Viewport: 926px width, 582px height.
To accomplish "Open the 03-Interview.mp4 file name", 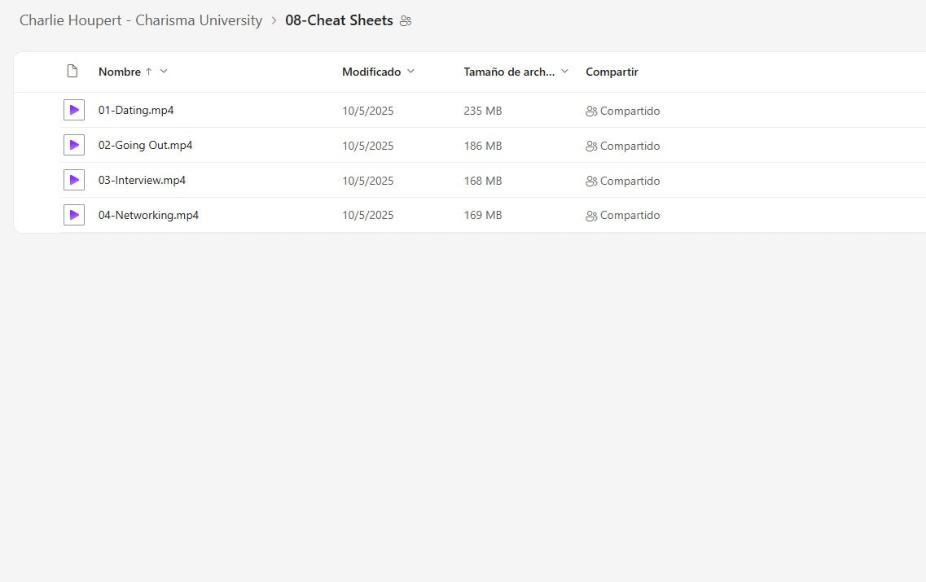I will [x=142, y=180].
